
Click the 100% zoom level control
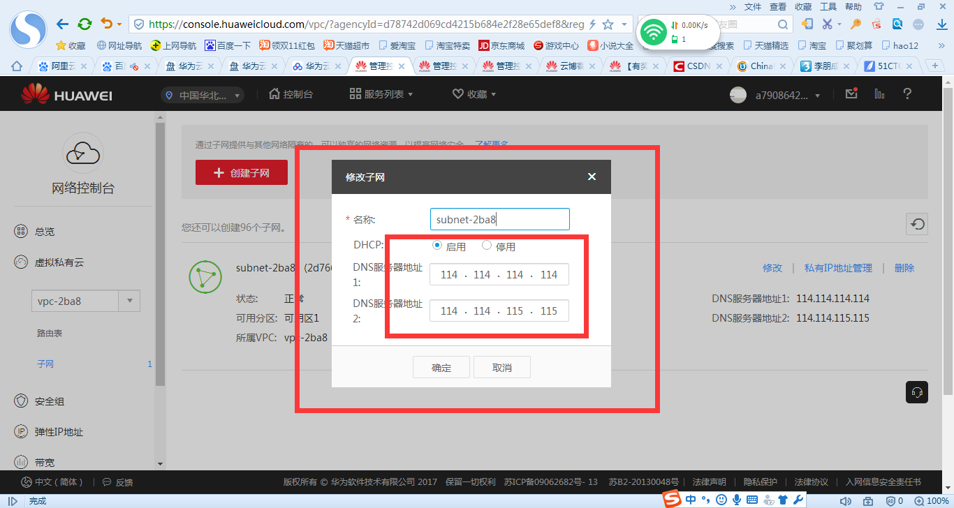pos(931,501)
